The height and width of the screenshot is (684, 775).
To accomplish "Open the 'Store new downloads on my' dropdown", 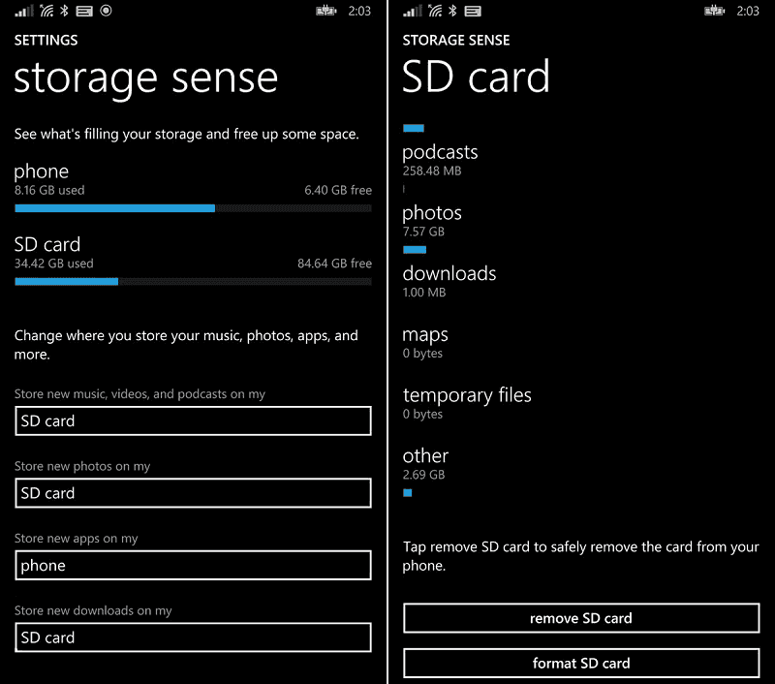I will click(x=193, y=637).
